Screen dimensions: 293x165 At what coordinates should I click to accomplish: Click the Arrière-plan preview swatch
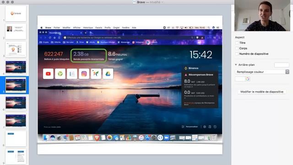282,65
